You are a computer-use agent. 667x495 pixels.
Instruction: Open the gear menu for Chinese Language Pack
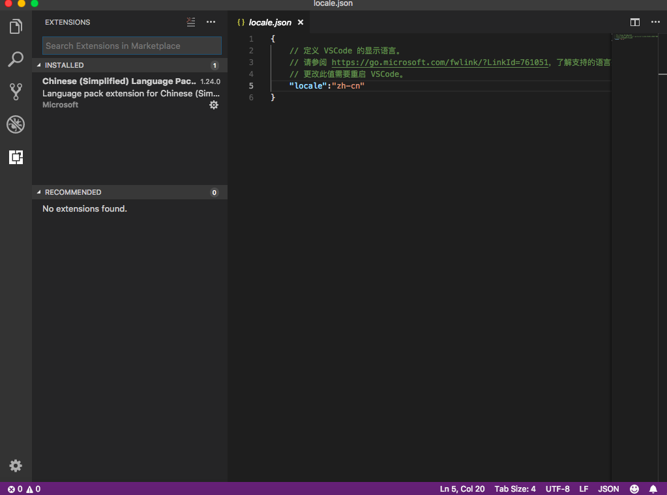214,105
